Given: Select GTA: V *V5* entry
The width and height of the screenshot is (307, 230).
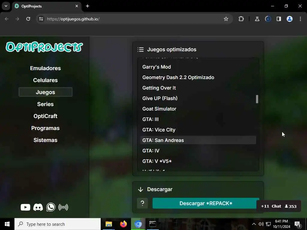Looking at the screenshot, I should (198, 161).
